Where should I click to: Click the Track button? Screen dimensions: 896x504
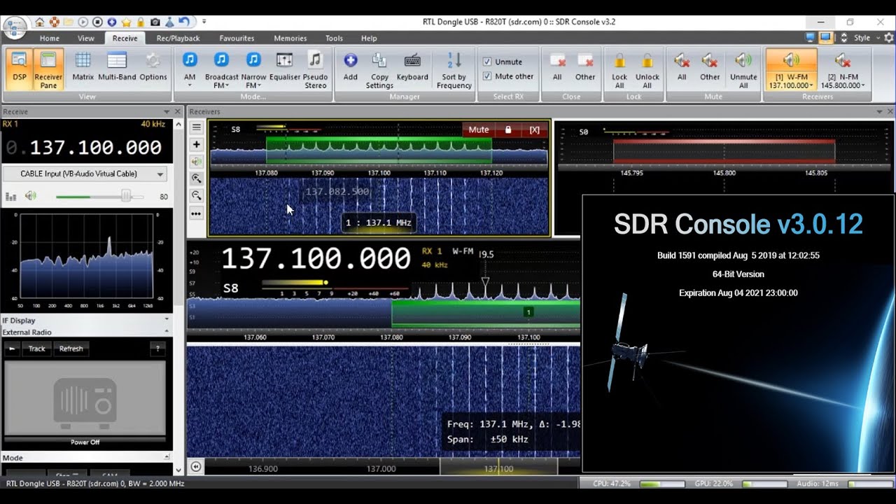(36, 349)
